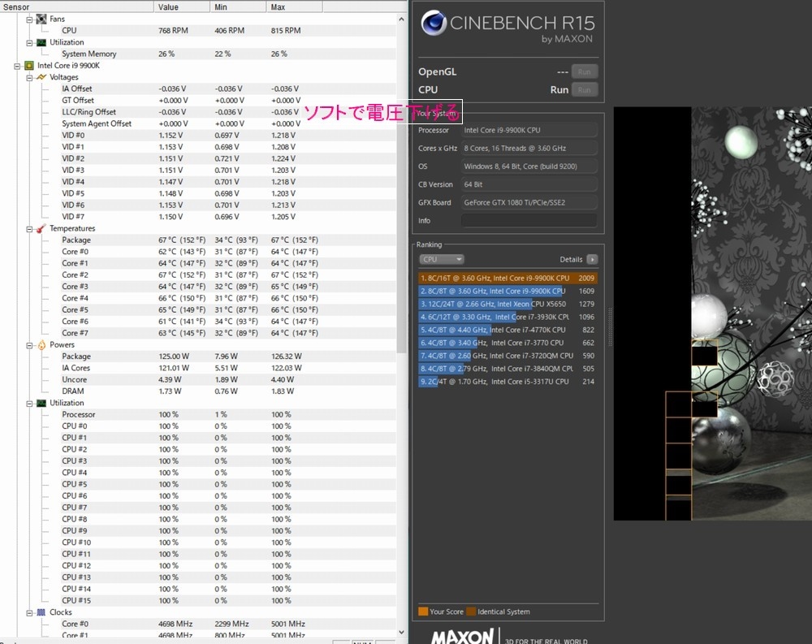Click the Processor field showing i9-9900K
The image size is (812, 644).
coord(529,130)
